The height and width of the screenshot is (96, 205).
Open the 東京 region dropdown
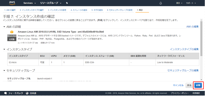tap(179, 3)
